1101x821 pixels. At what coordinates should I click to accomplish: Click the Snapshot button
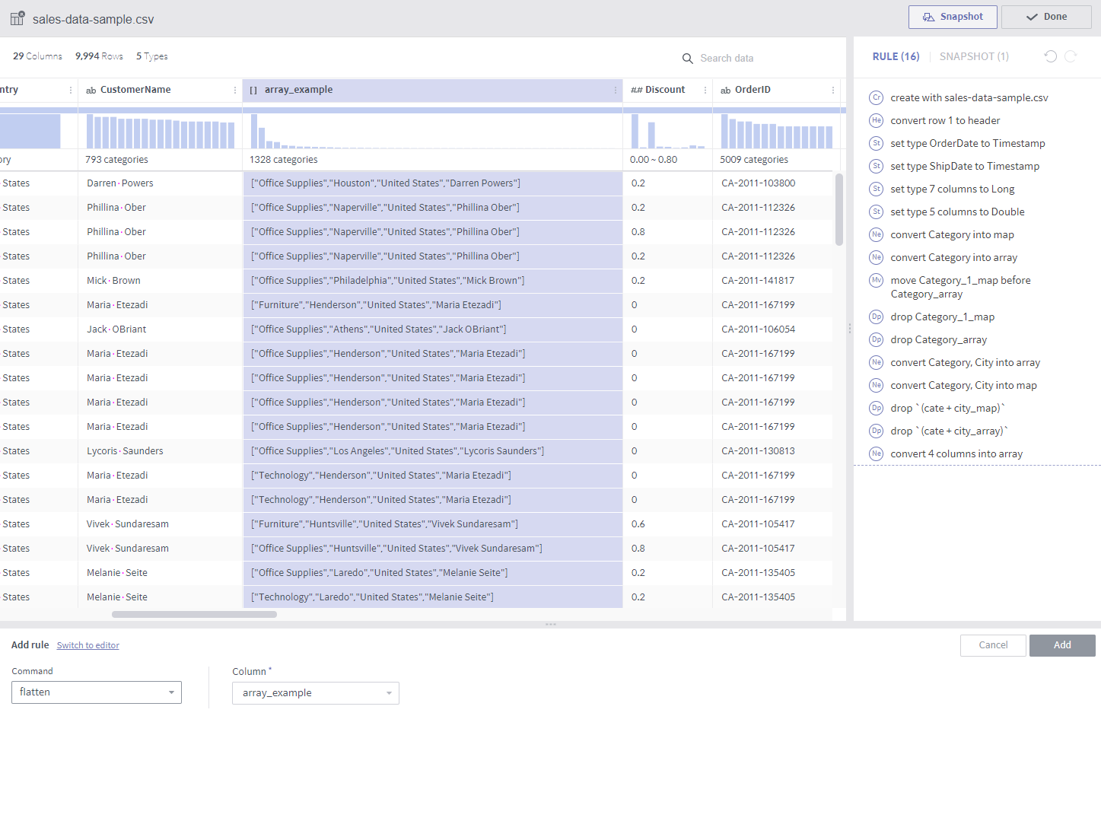[x=953, y=17]
